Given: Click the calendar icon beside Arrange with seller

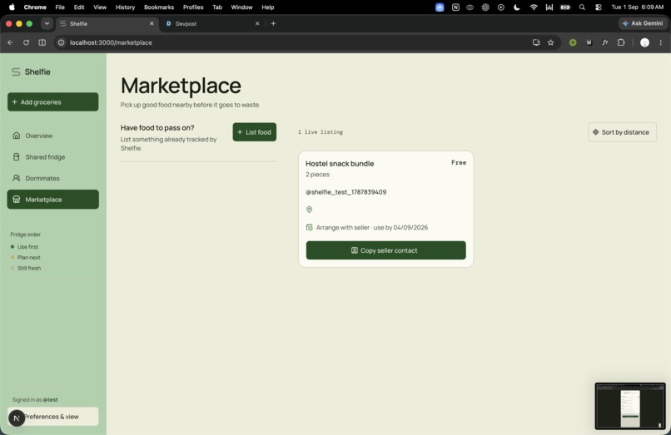Looking at the screenshot, I should point(310,227).
